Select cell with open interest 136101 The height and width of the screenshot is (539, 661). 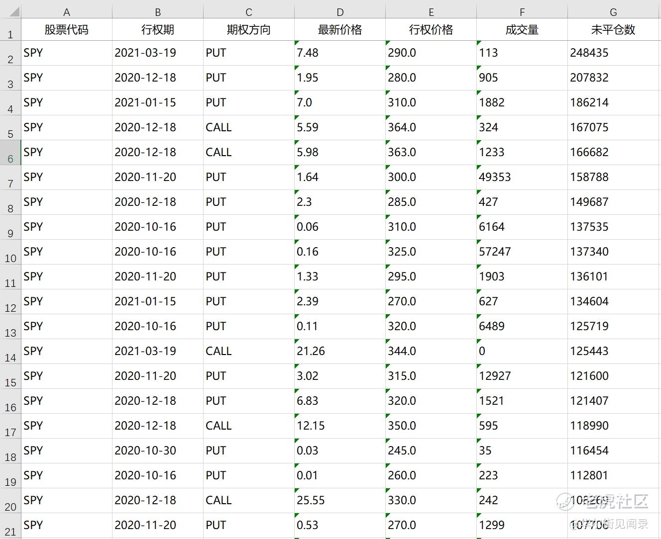coord(613,277)
